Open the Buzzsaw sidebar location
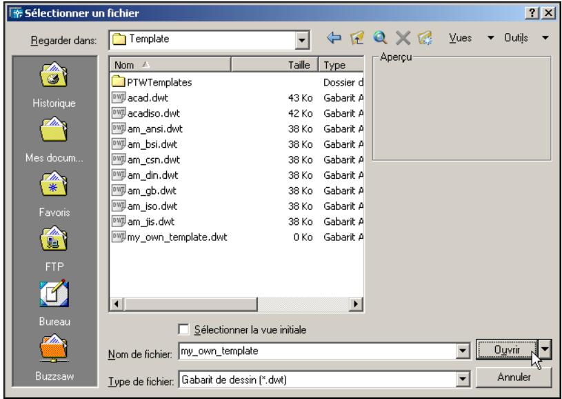The width and height of the screenshot is (562, 399). pyautogui.click(x=54, y=358)
